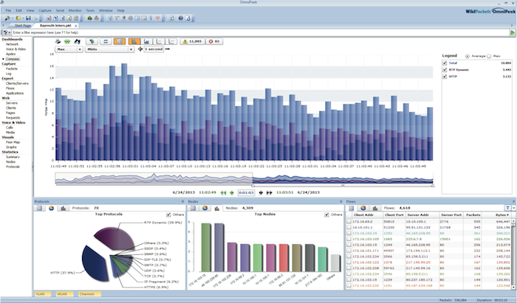
Task: Check the box for flow row 172.16.69.2
Action: [349, 222]
